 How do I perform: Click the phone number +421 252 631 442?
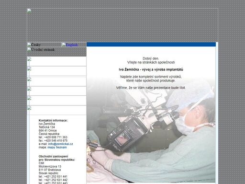[x=56, y=180]
